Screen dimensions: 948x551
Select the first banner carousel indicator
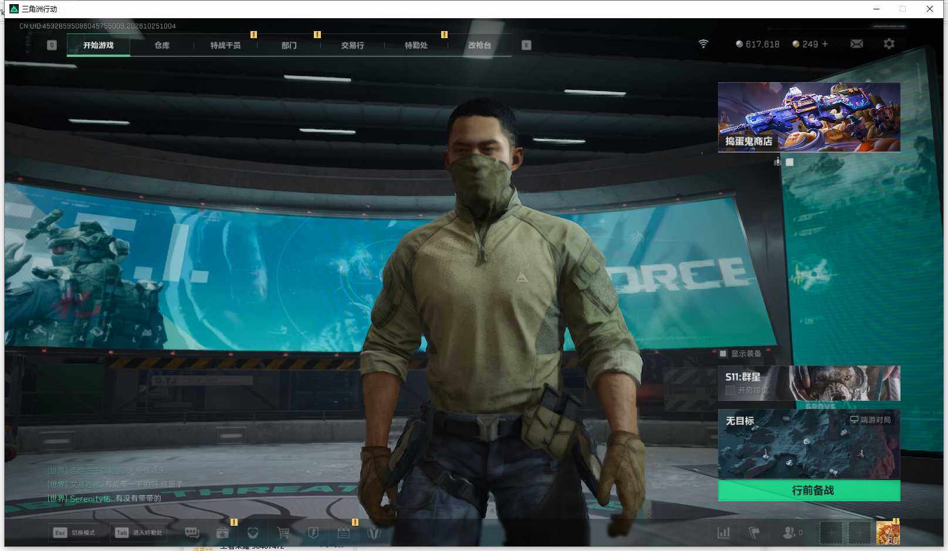click(x=777, y=162)
